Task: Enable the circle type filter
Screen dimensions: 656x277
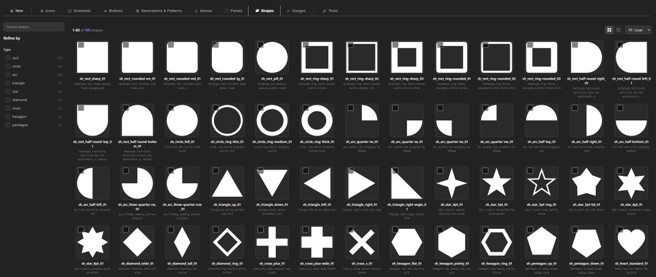Action: tap(8, 67)
